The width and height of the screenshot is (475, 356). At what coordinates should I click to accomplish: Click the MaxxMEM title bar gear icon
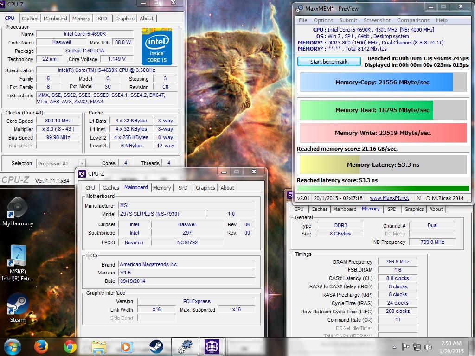tap(299, 9)
